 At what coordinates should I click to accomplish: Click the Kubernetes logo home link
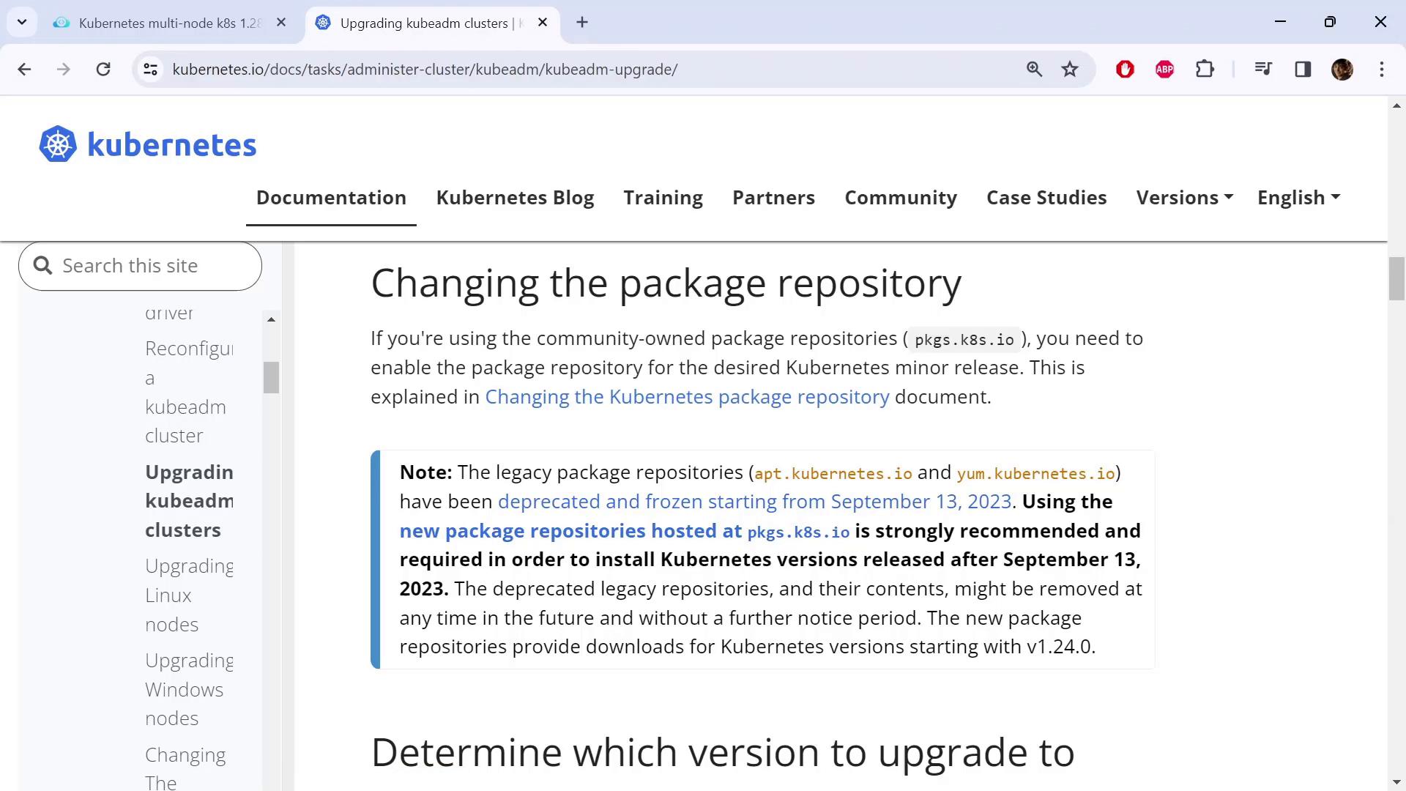click(148, 144)
